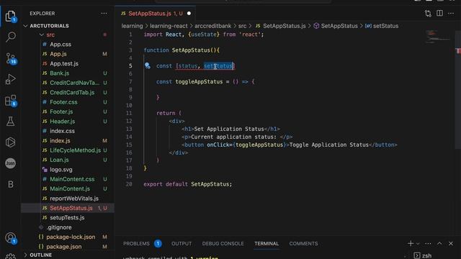Open Footer.js file
Viewport: 461px width, 259px height.
pos(61,112)
